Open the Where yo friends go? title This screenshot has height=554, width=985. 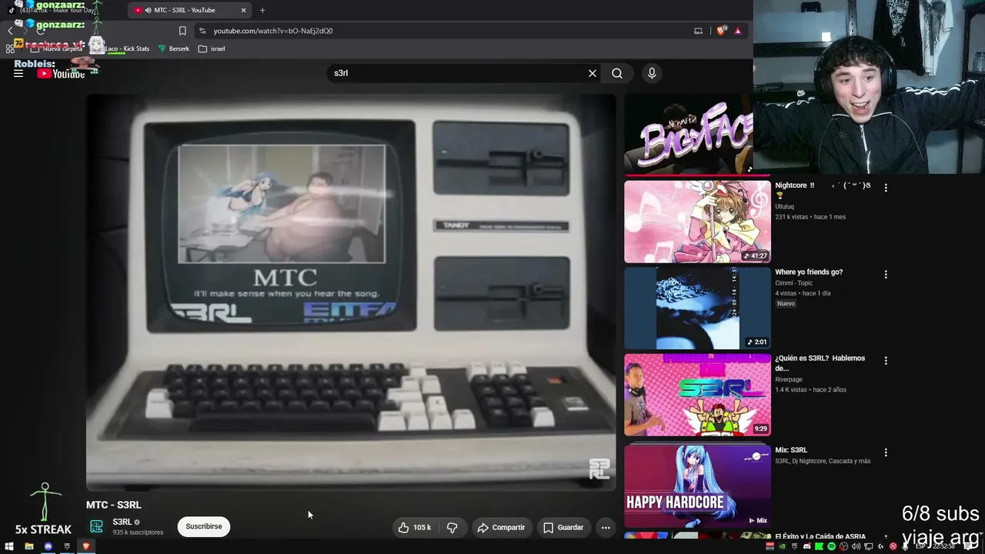pyautogui.click(x=809, y=272)
